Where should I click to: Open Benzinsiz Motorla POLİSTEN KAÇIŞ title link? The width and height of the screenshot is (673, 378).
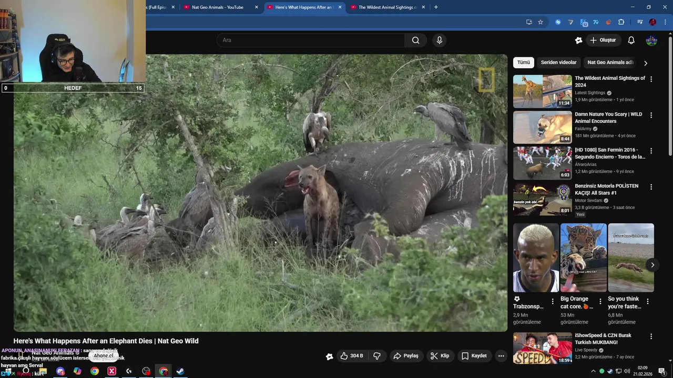pos(606,190)
